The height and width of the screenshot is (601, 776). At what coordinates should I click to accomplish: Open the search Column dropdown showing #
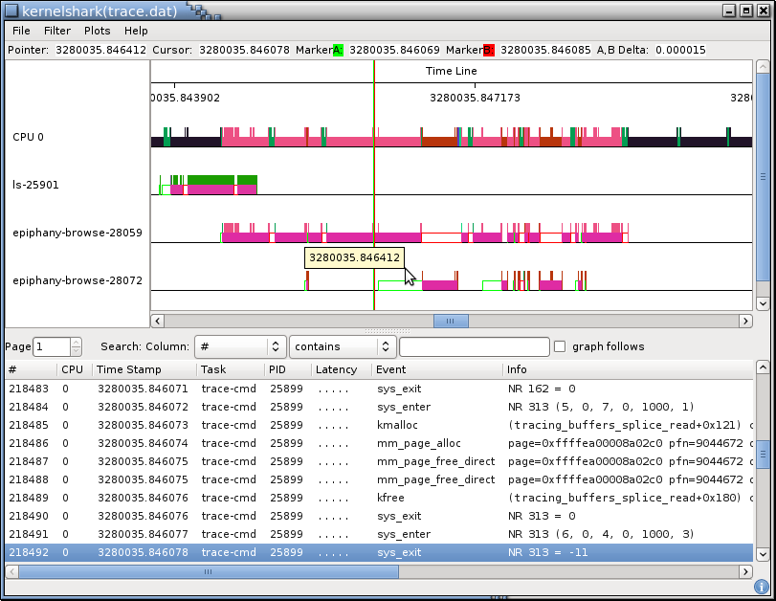[240, 346]
